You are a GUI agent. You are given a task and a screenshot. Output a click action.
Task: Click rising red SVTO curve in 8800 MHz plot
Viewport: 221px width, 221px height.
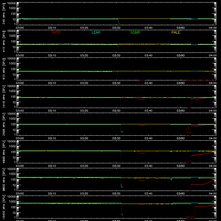point(204,184)
